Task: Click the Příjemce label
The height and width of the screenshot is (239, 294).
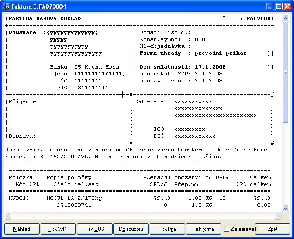Action: (24, 101)
